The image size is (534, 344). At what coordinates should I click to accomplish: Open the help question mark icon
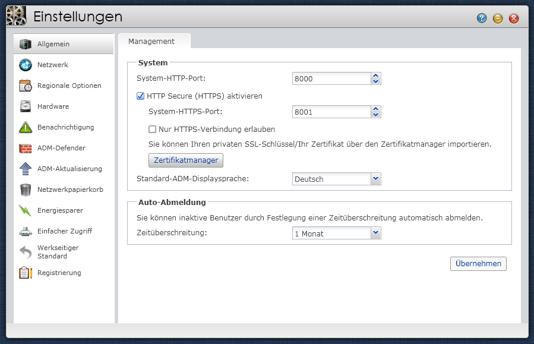tap(482, 18)
